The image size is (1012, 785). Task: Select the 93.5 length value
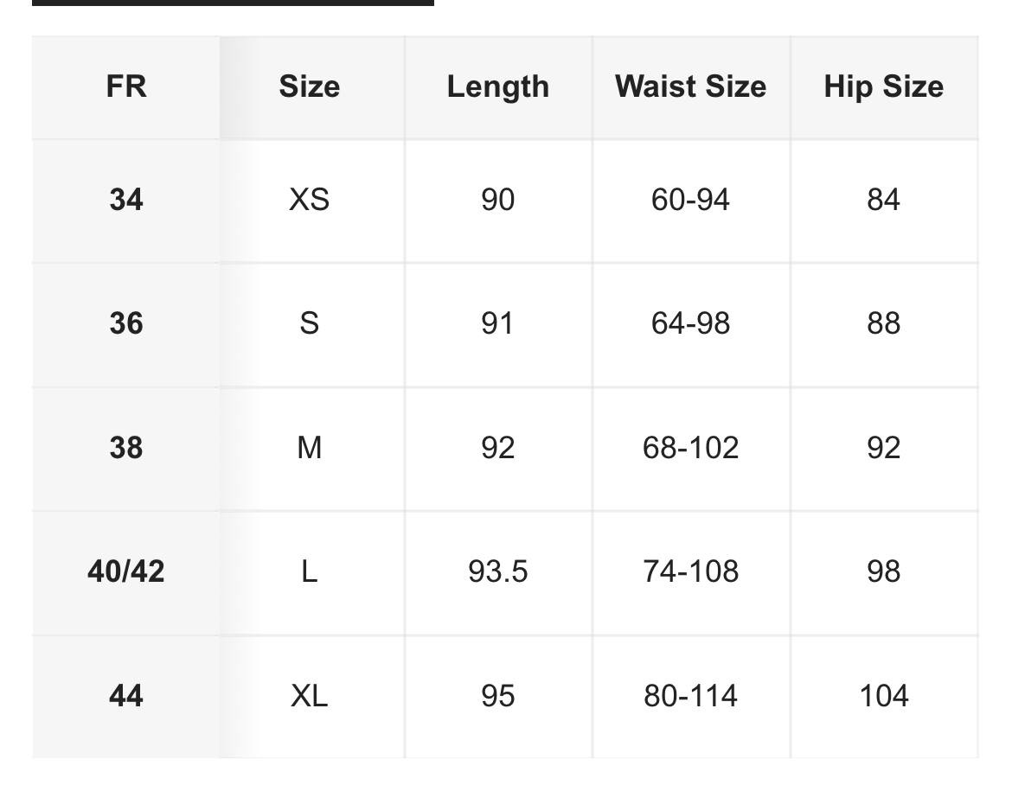click(x=497, y=572)
